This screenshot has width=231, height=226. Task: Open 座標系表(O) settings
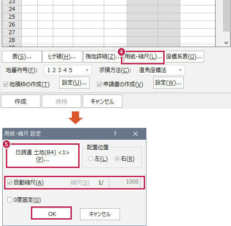pyautogui.click(x=184, y=57)
